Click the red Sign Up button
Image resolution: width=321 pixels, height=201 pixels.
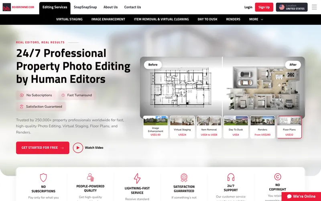[x=264, y=7]
